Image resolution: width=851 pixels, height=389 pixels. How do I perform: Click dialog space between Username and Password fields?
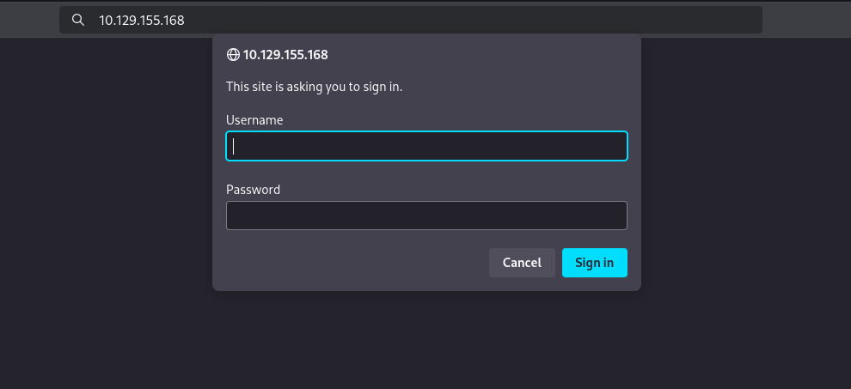point(426,174)
